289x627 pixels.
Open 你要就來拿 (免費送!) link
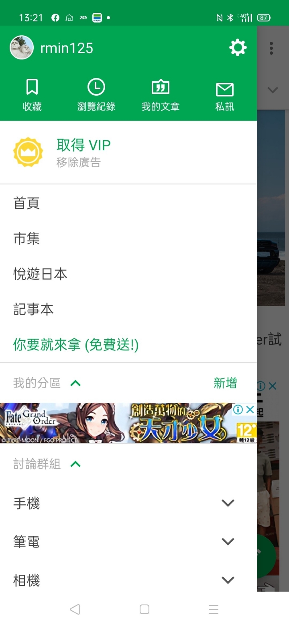click(x=76, y=345)
